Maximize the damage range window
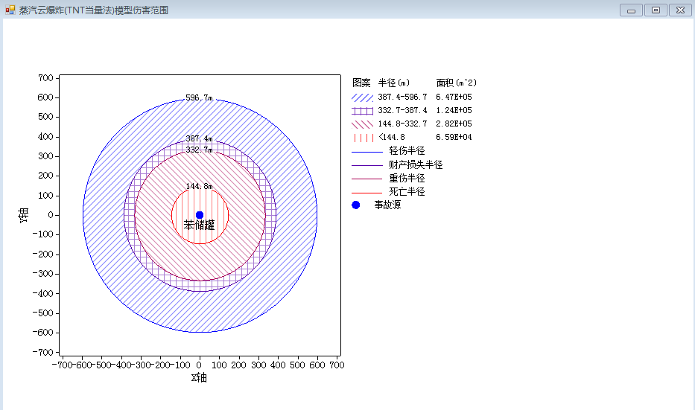 (x=656, y=10)
